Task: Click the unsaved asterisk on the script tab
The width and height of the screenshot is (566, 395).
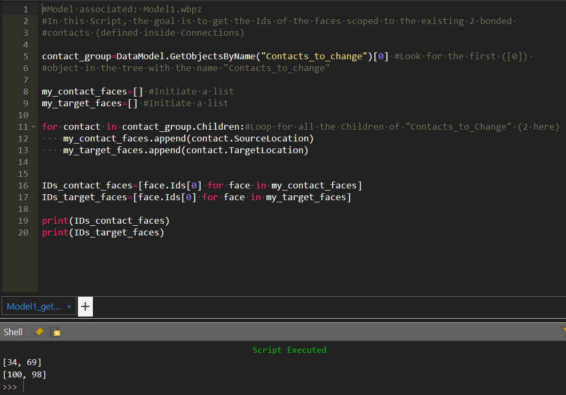Action: tap(69, 306)
